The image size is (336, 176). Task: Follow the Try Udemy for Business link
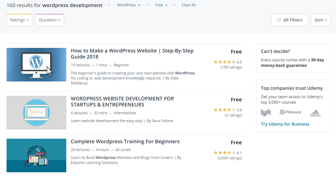point(285,124)
